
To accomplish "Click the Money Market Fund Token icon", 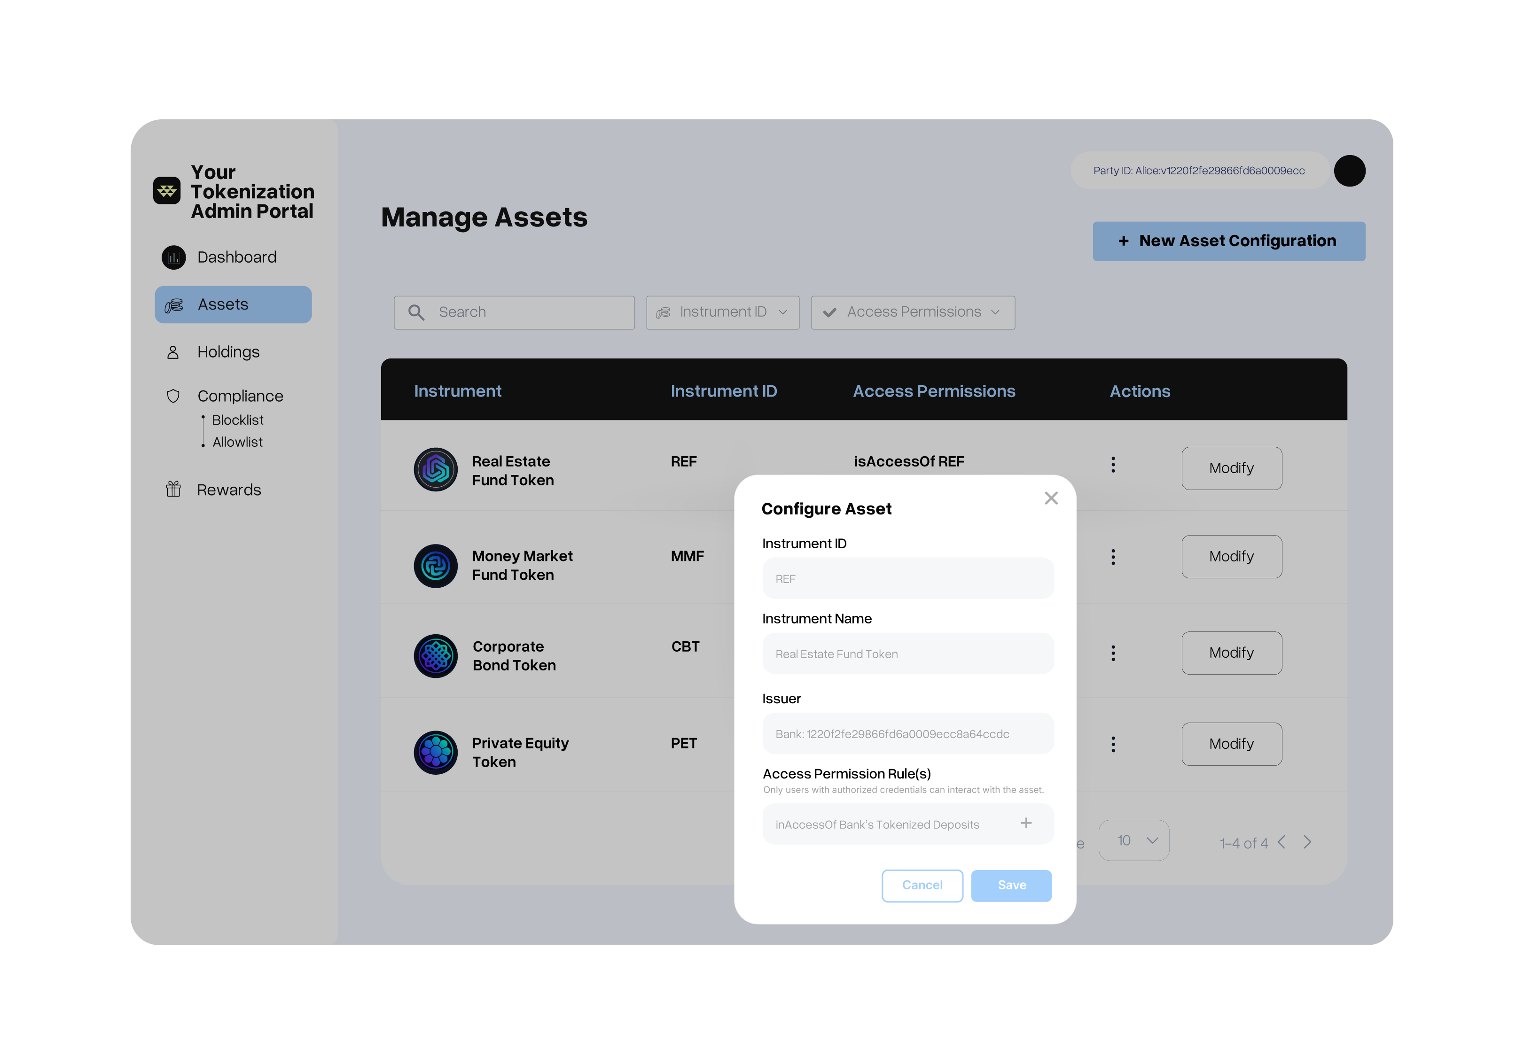I will coord(436,566).
